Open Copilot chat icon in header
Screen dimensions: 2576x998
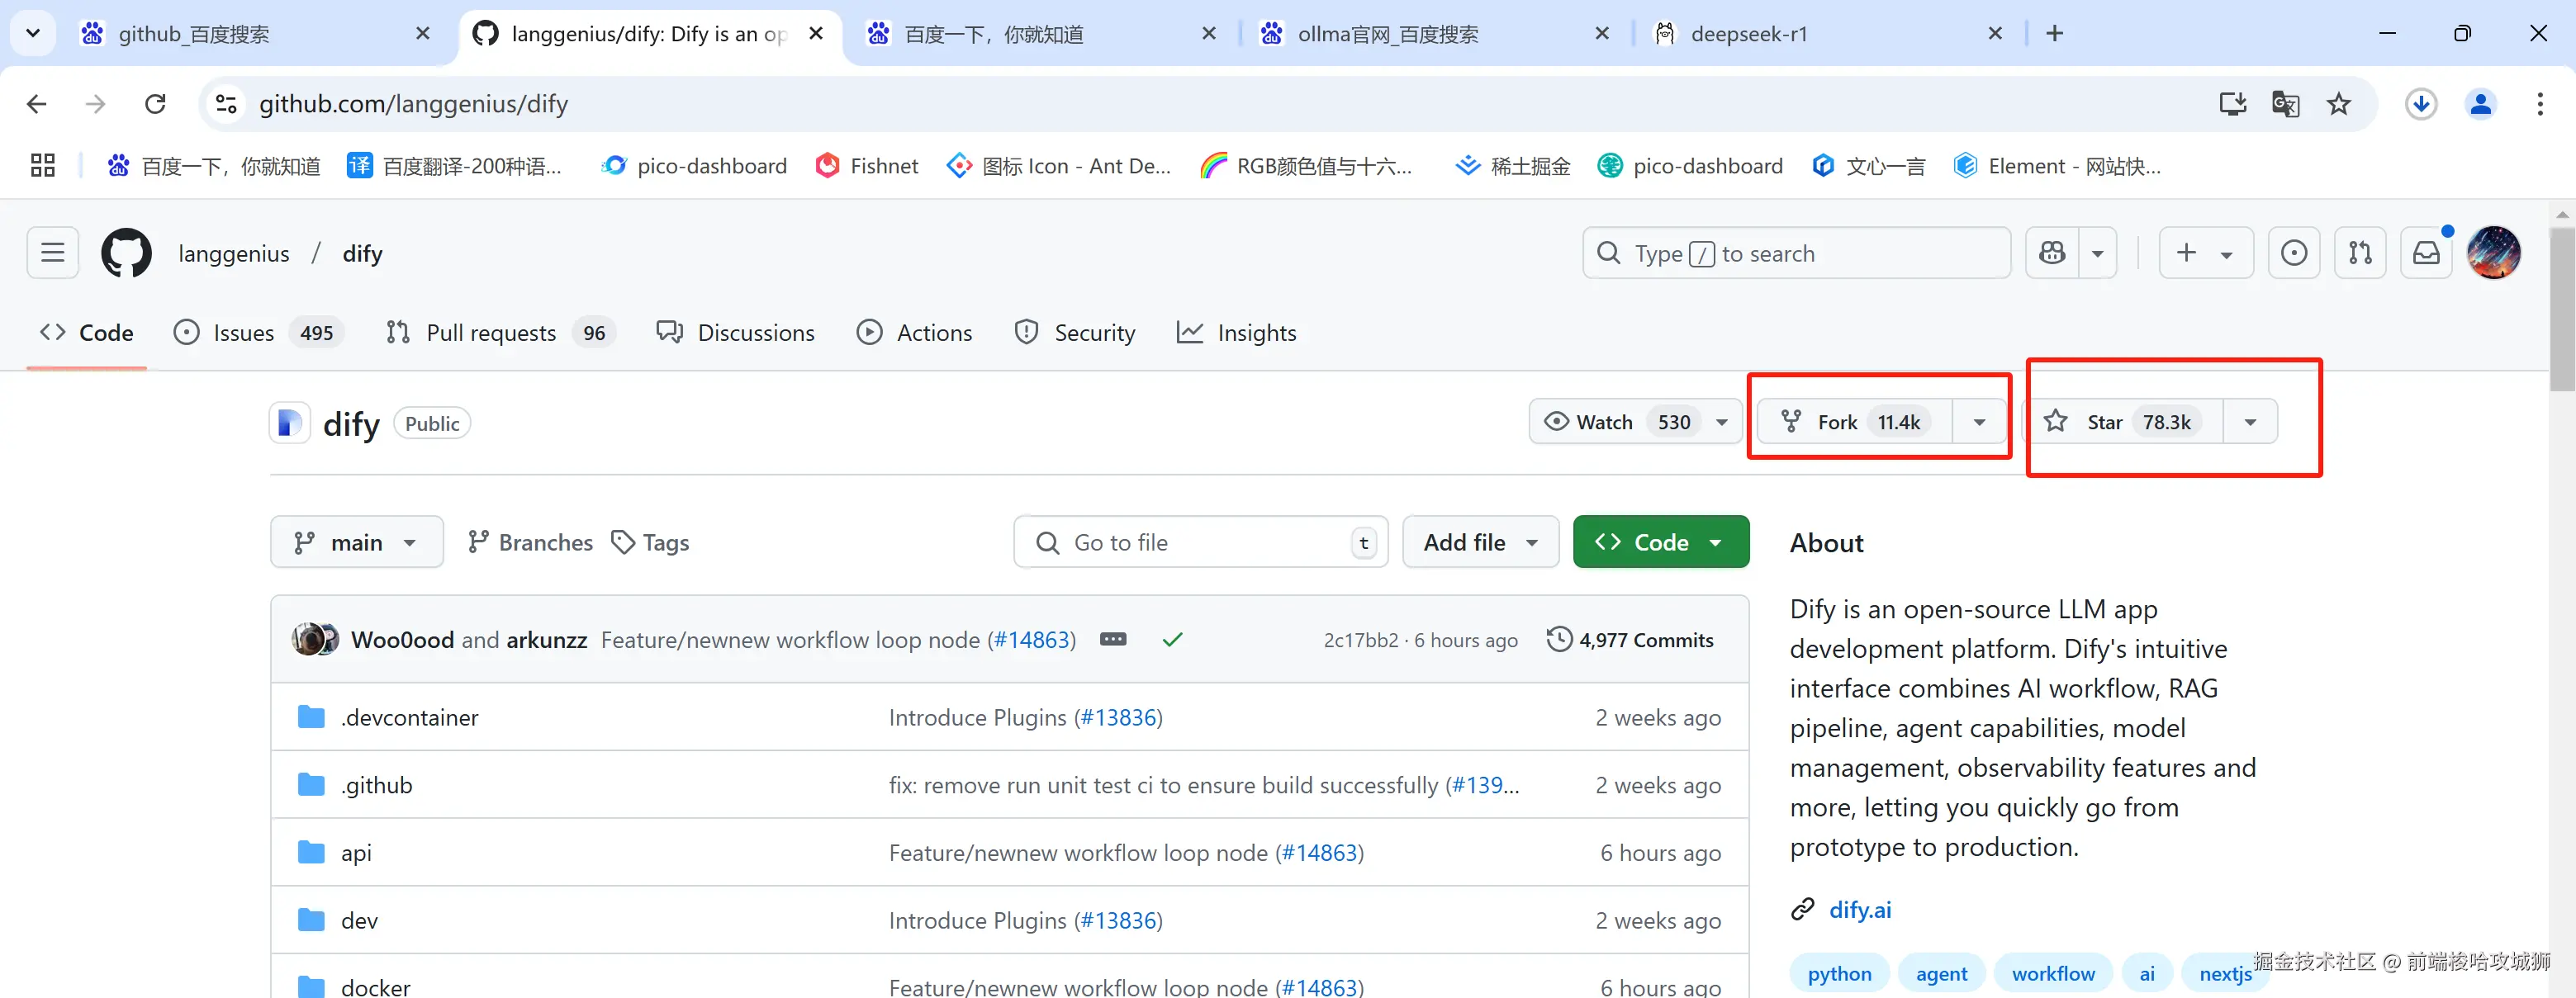click(x=2052, y=253)
